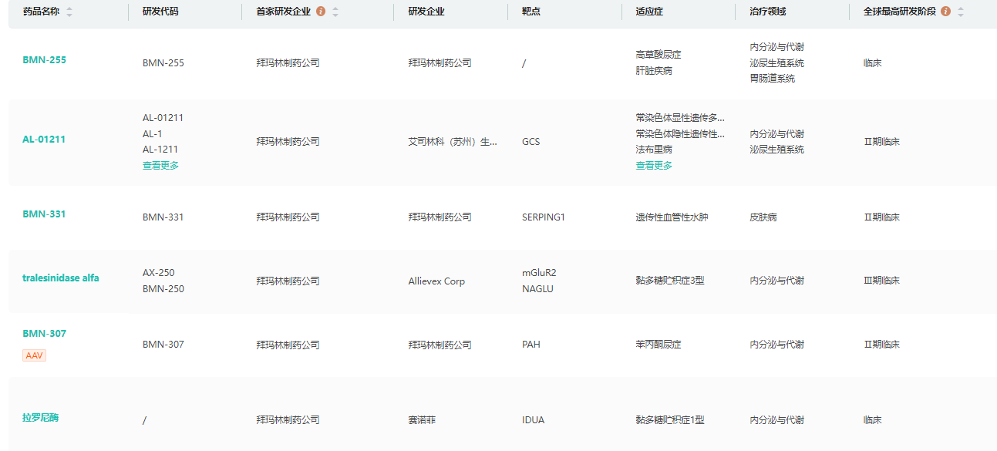The height and width of the screenshot is (451, 997).
Task: Select the Allievex Corp company cell
Action: pos(437,281)
